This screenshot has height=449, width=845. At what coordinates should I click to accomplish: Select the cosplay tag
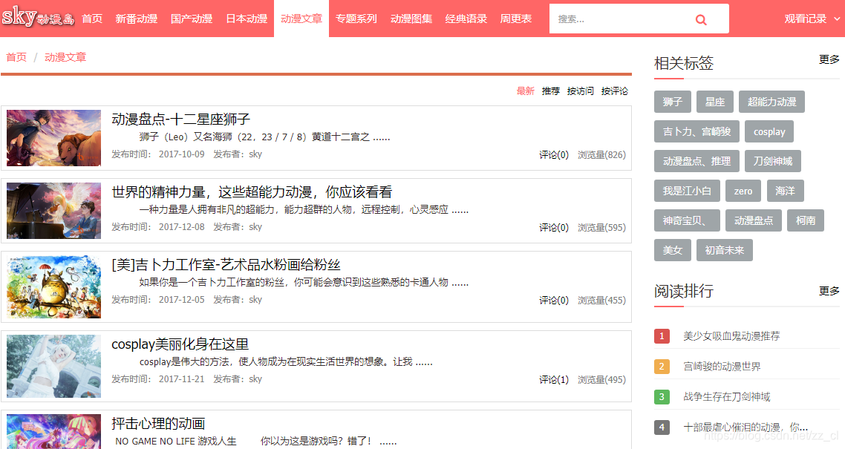(769, 131)
